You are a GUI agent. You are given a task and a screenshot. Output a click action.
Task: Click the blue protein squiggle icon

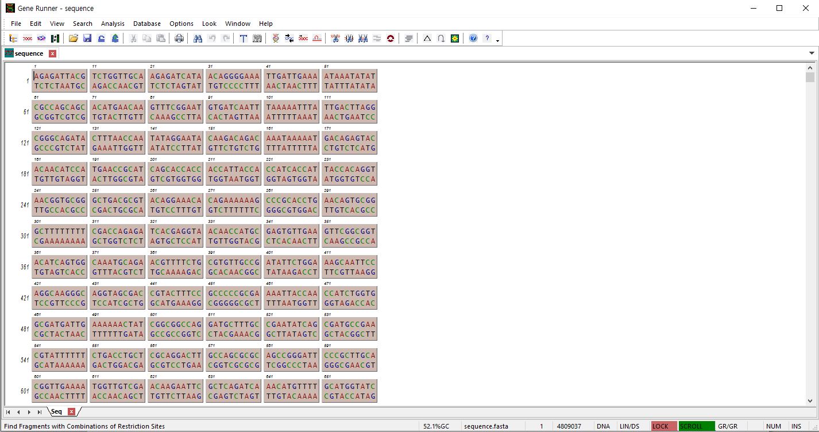tap(41, 38)
